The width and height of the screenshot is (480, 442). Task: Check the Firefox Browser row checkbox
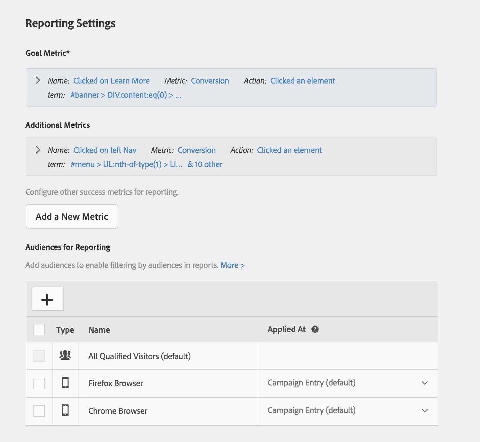click(39, 383)
